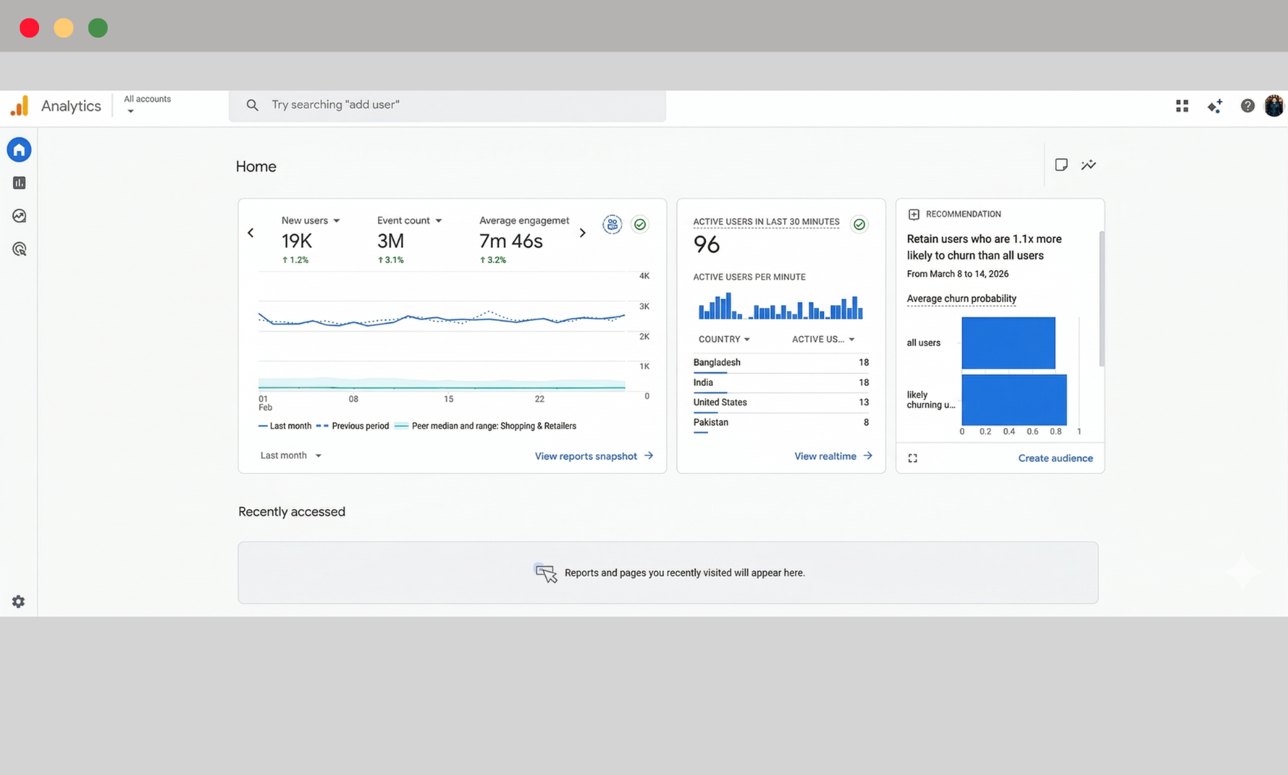1288x775 pixels.
Task: Expand the All accounts selector
Action: pyautogui.click(x=147, y=105)
